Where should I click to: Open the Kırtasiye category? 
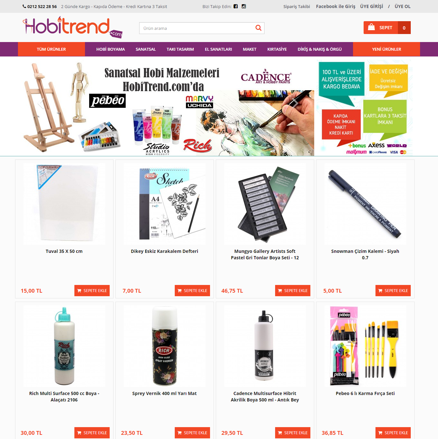pos(277,49)
